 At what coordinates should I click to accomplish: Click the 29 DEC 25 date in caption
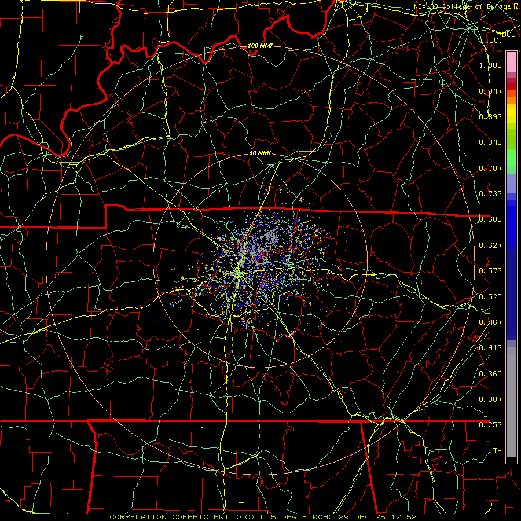(364, 517)
